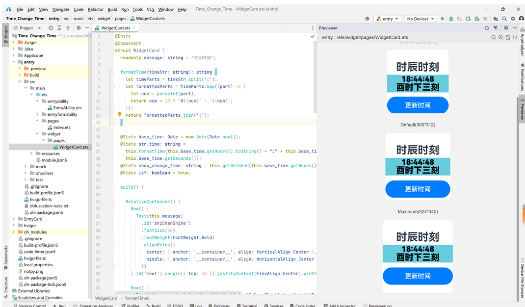Run the entry module with green play icon
This screenshot has width=525, height=307.
(443, 19)
